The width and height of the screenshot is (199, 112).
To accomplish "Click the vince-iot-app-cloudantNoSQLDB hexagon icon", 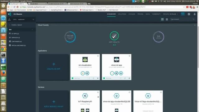I will (117, 96).
